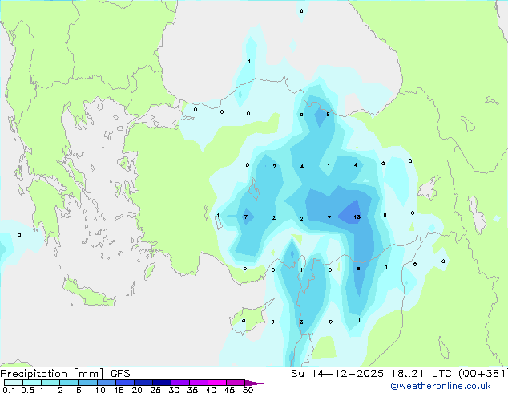Click the 2–5 mm legend color swatch
The image size is (508, 393).
tap(69, 383)
